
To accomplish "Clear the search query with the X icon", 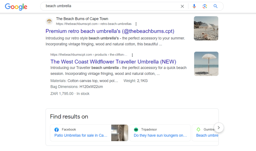I will [182, 6].
